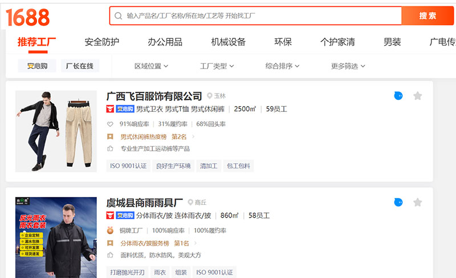Open the 安全防护 category tab
This screenshot has width=456, height=278.
(102, 42)
